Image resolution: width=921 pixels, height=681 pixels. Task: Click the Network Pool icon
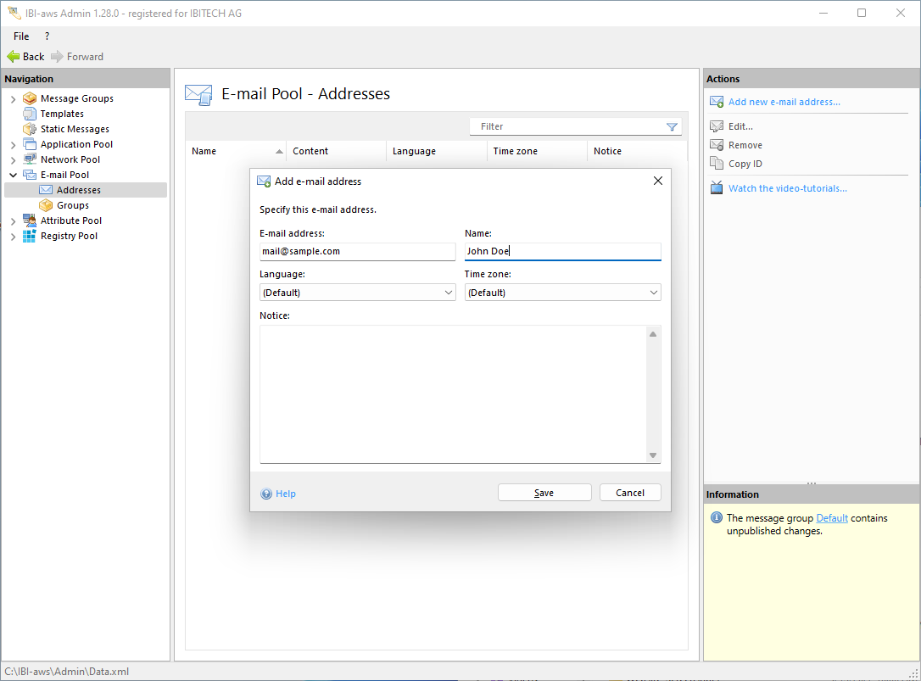coord(30,159)
